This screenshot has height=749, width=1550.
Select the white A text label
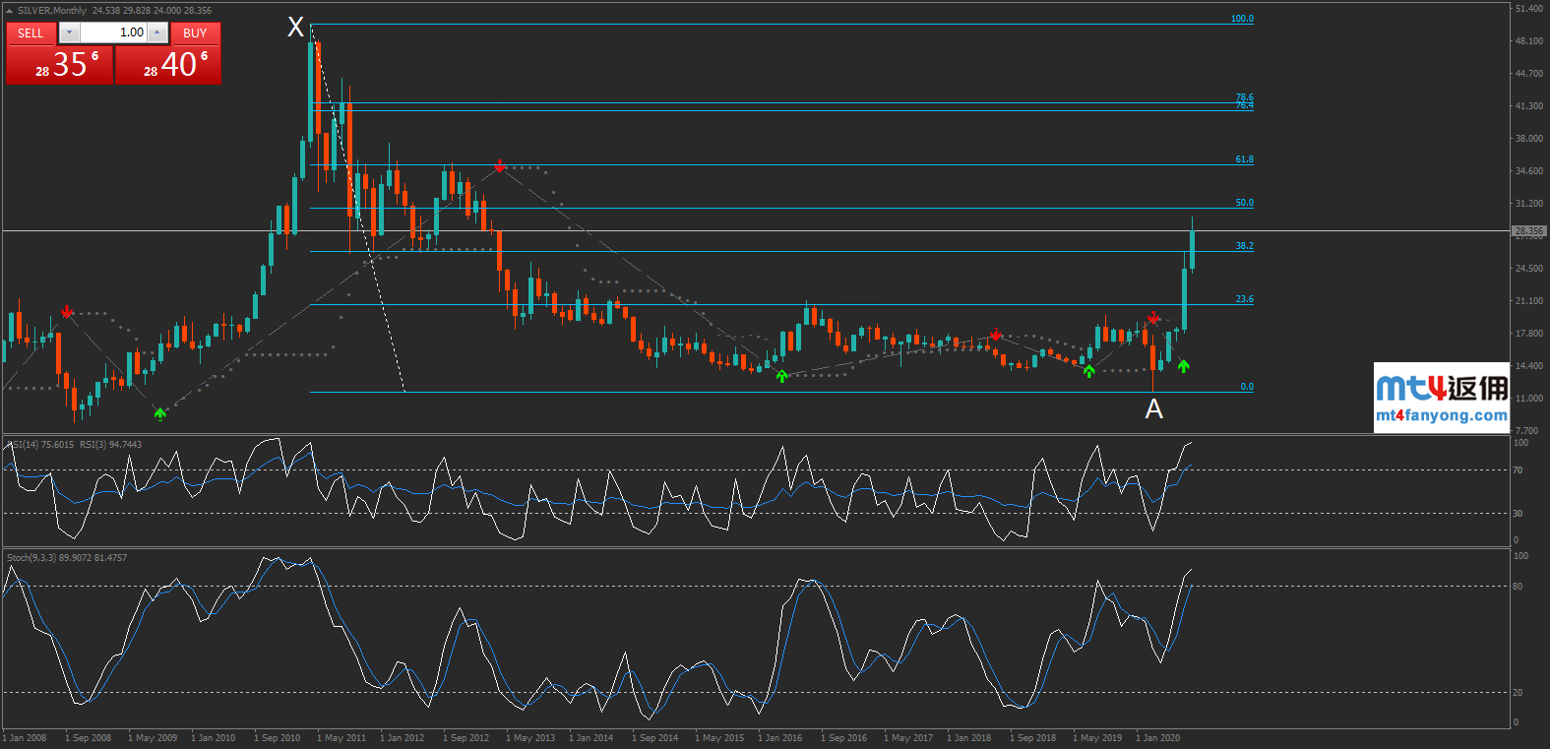tap(1154, 408)
